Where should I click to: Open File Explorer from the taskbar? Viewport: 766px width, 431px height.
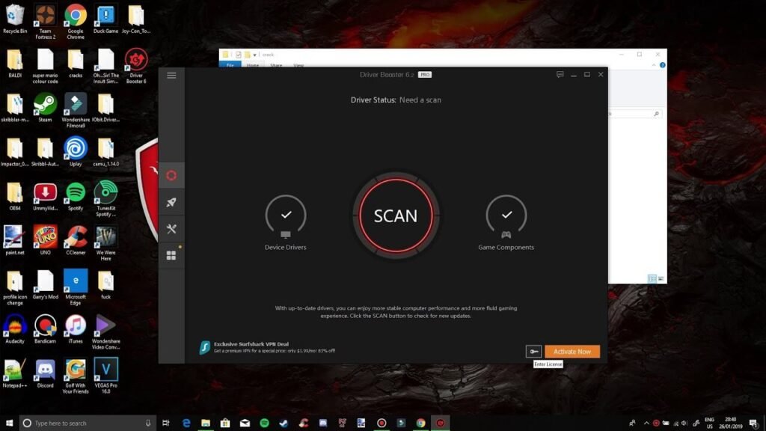coord(206,423)
